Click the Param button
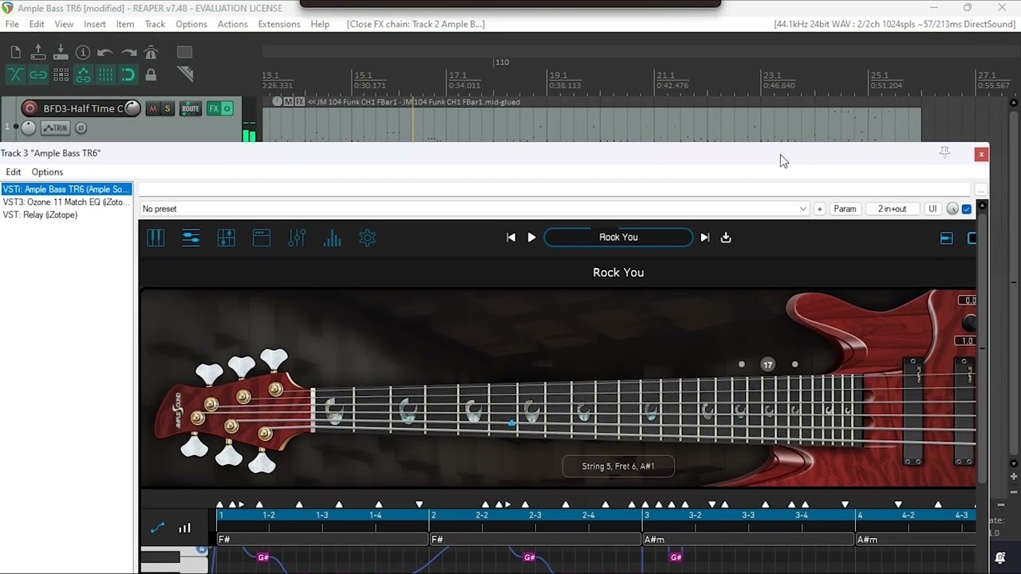 click(x=845, y=209)
